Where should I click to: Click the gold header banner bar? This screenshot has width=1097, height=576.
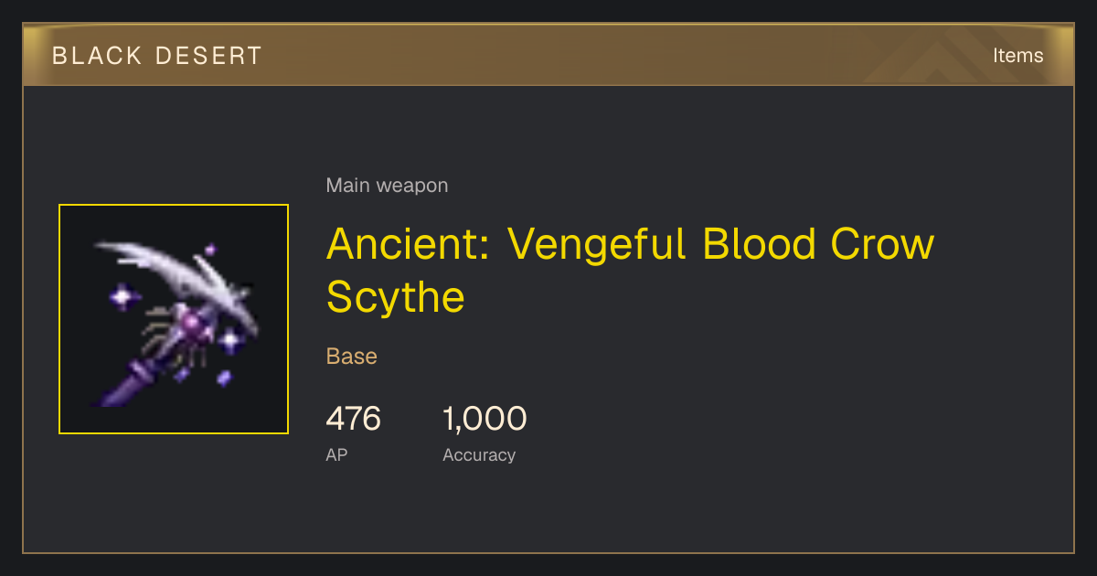point(548,55)
